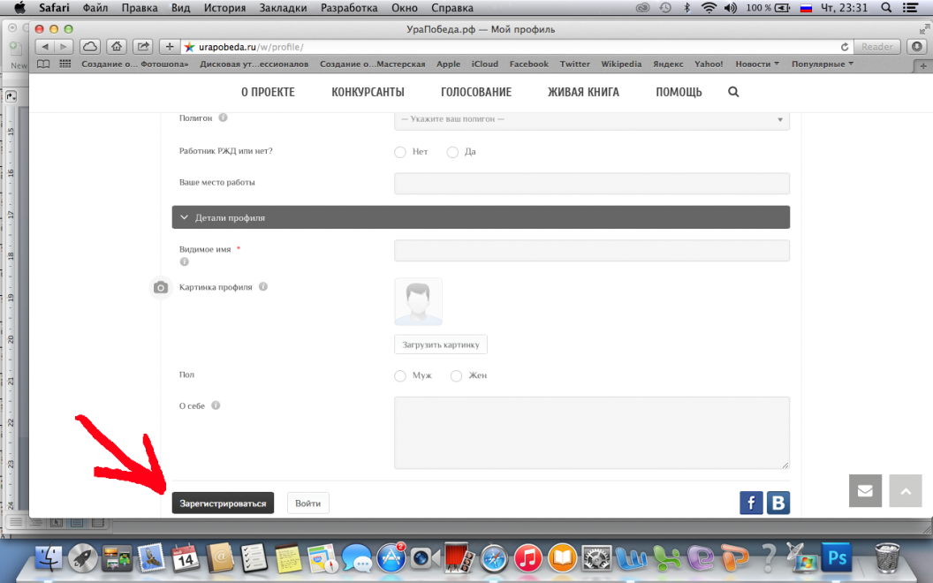
Task: Sign in with the Facebook icon
Action: tap(752, 503)
